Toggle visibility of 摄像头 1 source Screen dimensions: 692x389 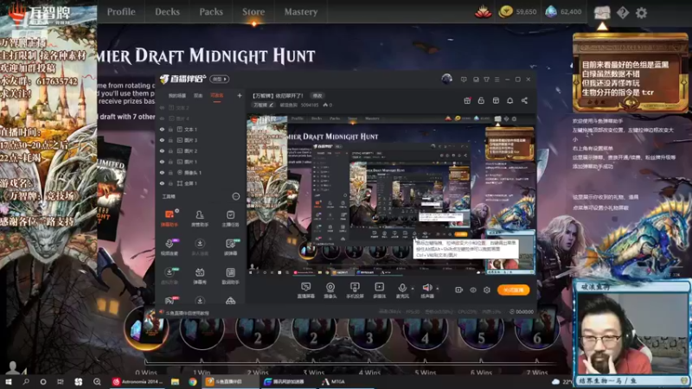pyautogui.click(x=162, y=172)
